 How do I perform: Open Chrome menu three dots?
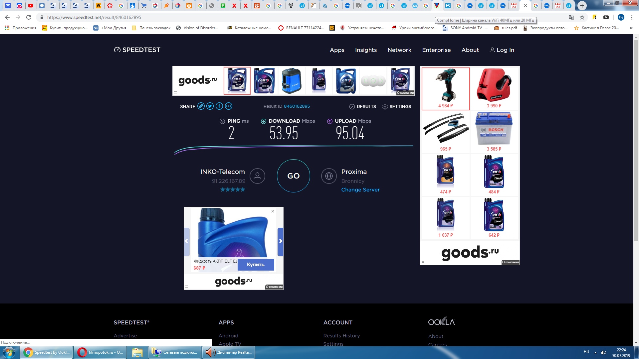[x=632, y=17]
